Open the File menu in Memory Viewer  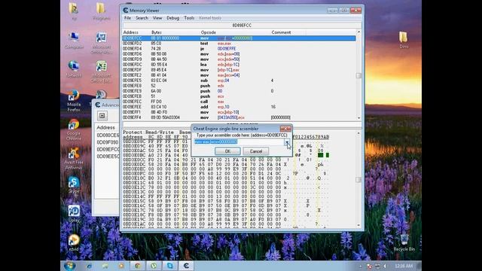pyautogui.click(x=127, y=18)
